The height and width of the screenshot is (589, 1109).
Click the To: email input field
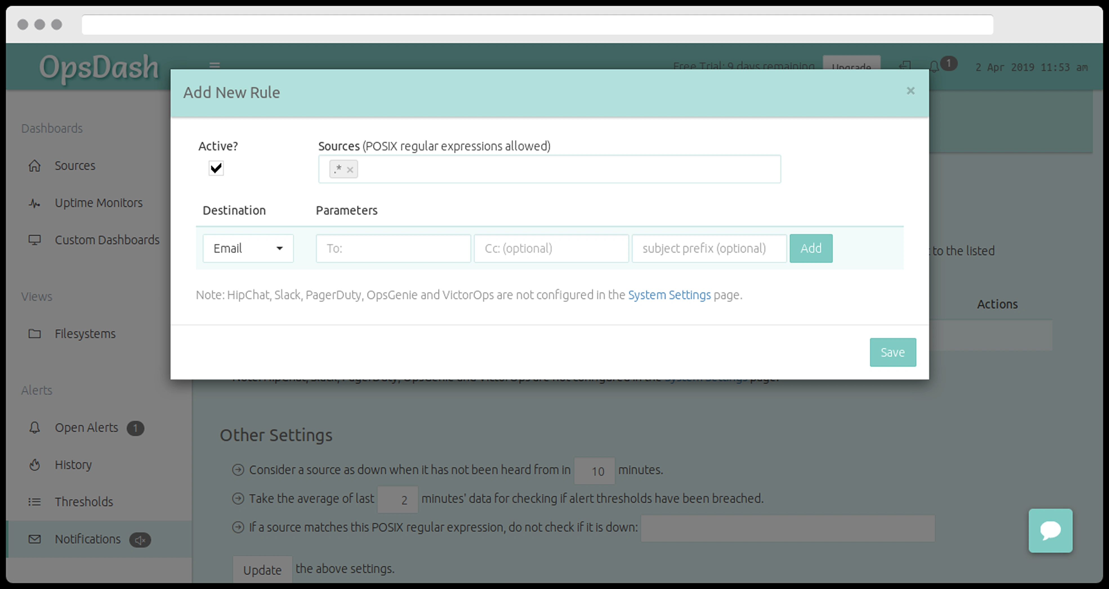pyautogui.click(x=393, y=249)
